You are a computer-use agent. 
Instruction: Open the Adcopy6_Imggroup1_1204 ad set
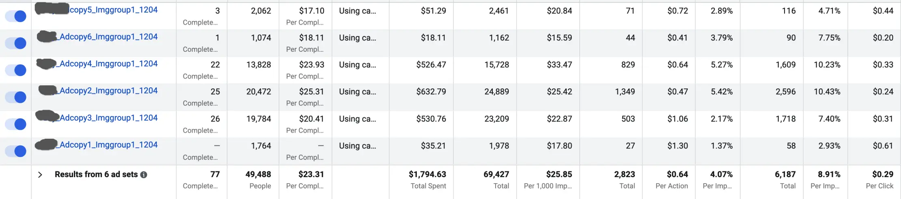(x=108, y=37)
